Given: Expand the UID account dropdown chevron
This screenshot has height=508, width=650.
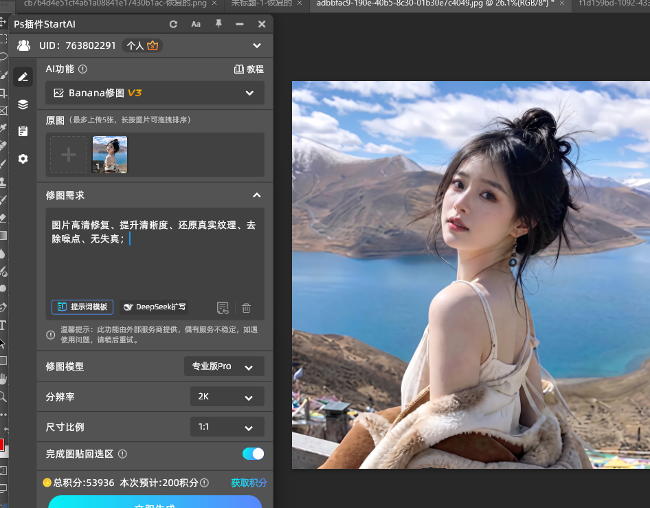Looking at the screenshot, I should coord(257,45).
